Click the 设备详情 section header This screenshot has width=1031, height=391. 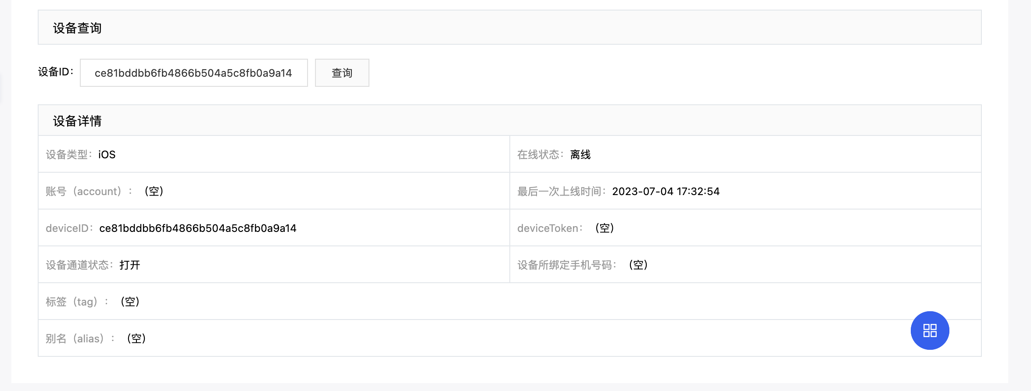pyautogui.click(x=77, y=121)
